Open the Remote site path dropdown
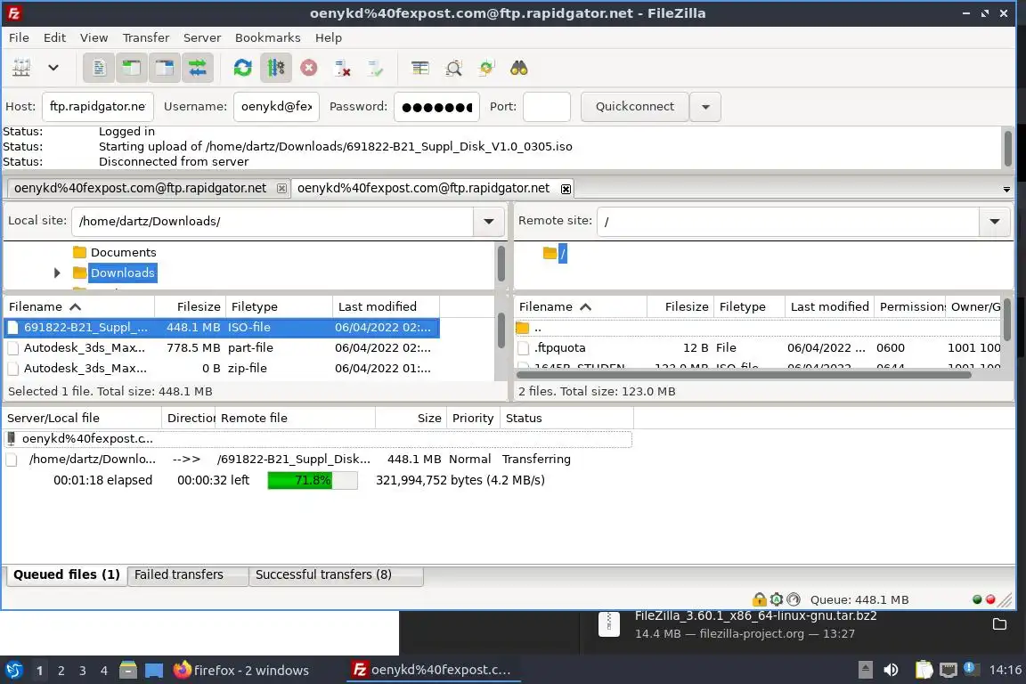 (995, 221)
